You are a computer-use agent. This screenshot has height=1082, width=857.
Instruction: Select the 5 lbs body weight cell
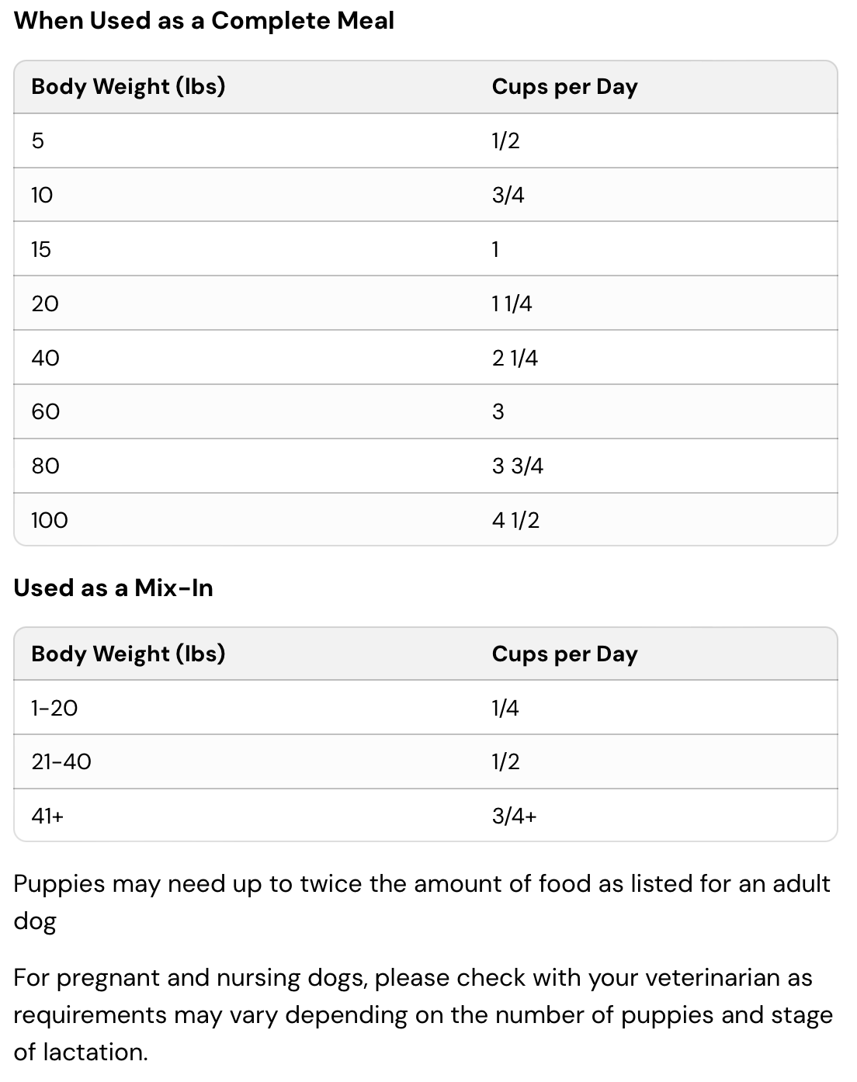[38, 140]
